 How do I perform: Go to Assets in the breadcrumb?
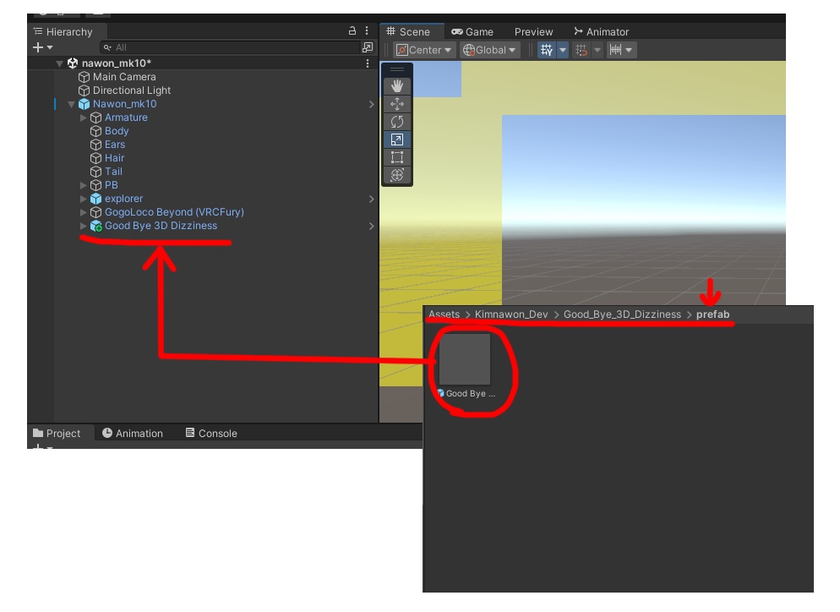pyautogui.click(x=445, y=314)
